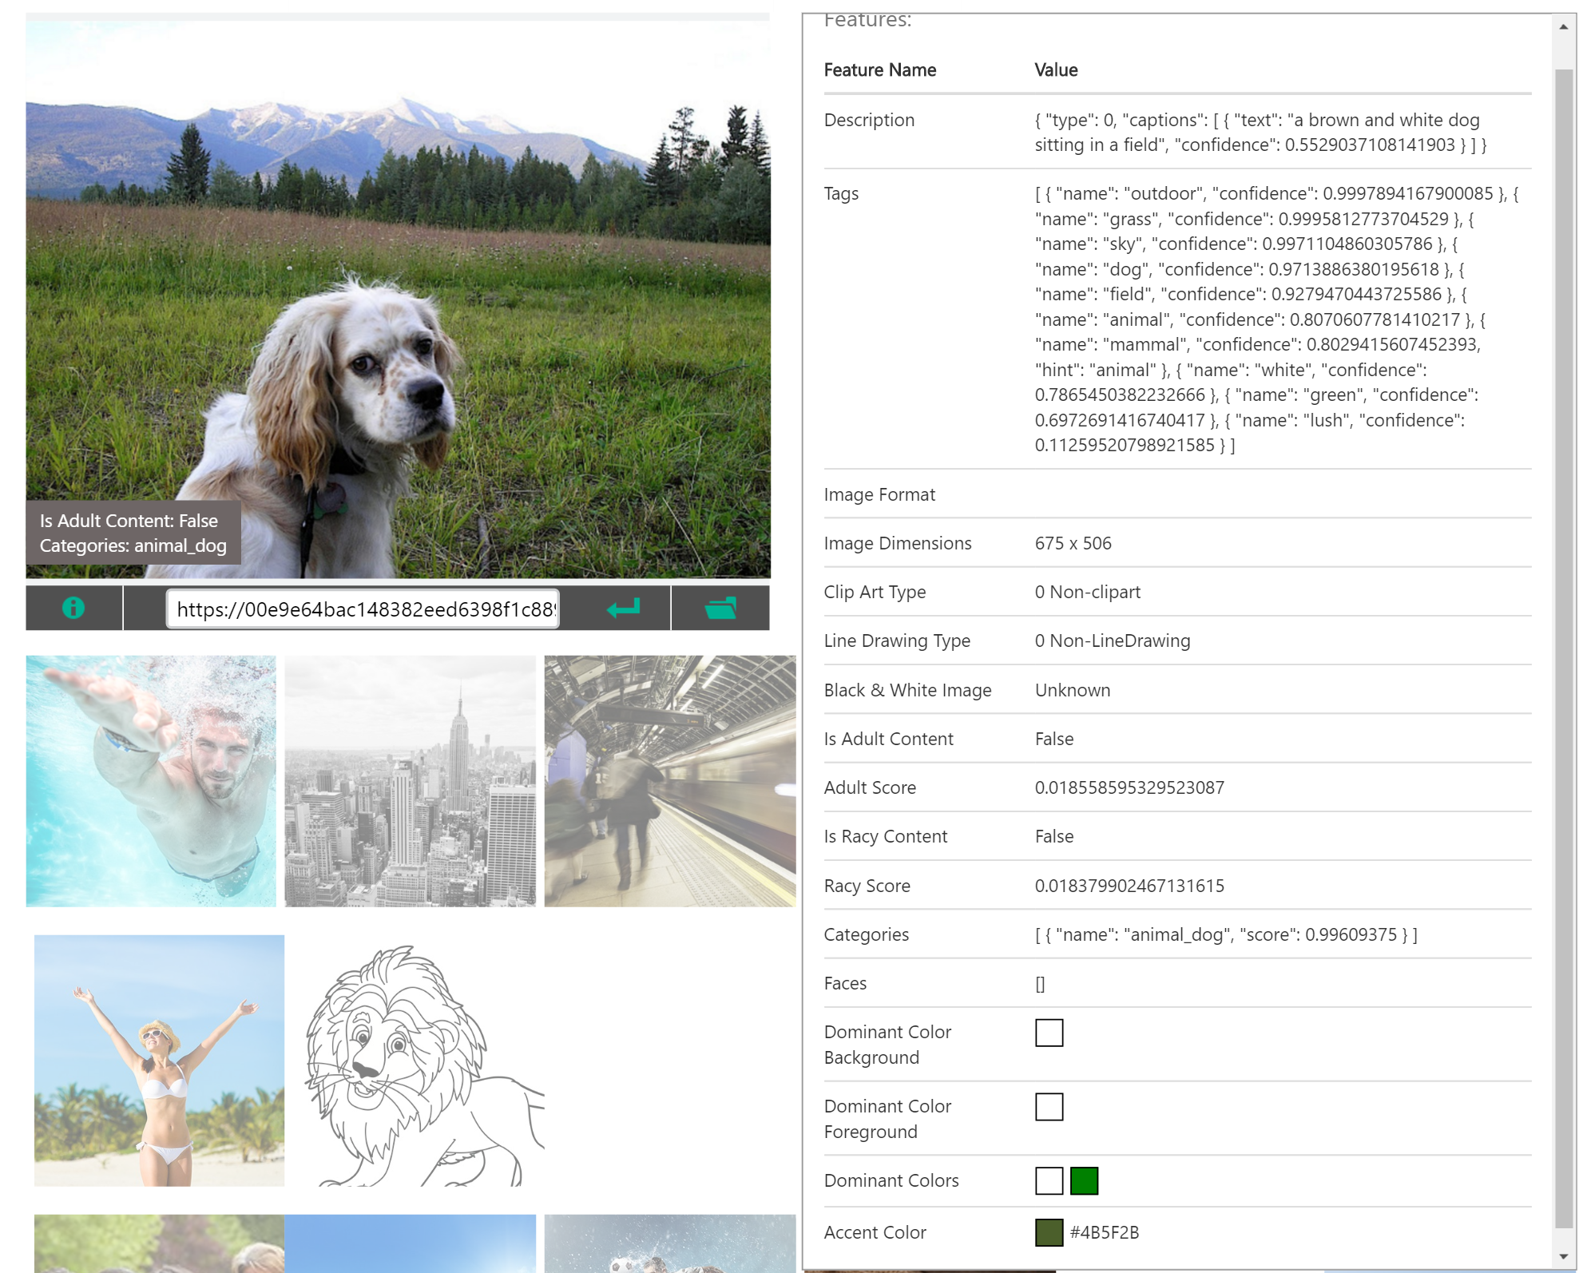
Task: Click the 'Feature Name' column header
Action: [x=879, y=70]
